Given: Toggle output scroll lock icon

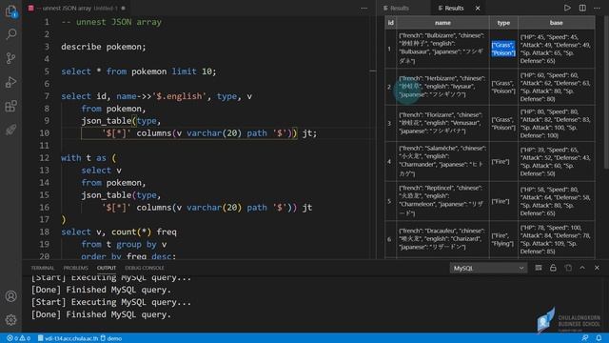Looking at the screenshot, I should pos(553,268).
